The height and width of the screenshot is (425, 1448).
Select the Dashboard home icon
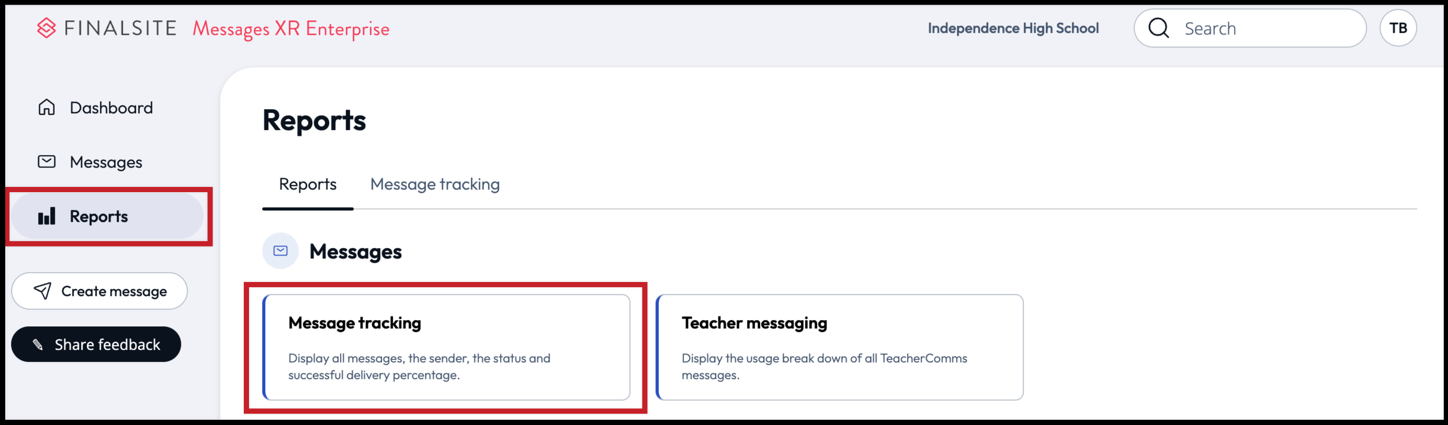tap(47, 107)
